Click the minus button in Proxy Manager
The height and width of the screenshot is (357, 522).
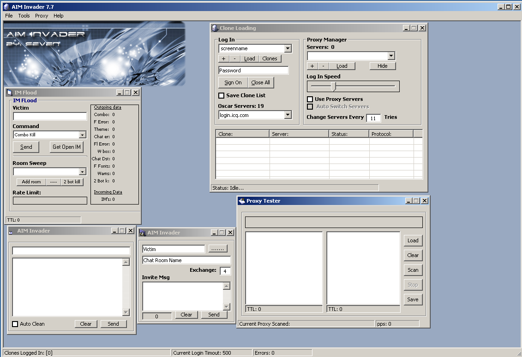(x=323, y=66)
